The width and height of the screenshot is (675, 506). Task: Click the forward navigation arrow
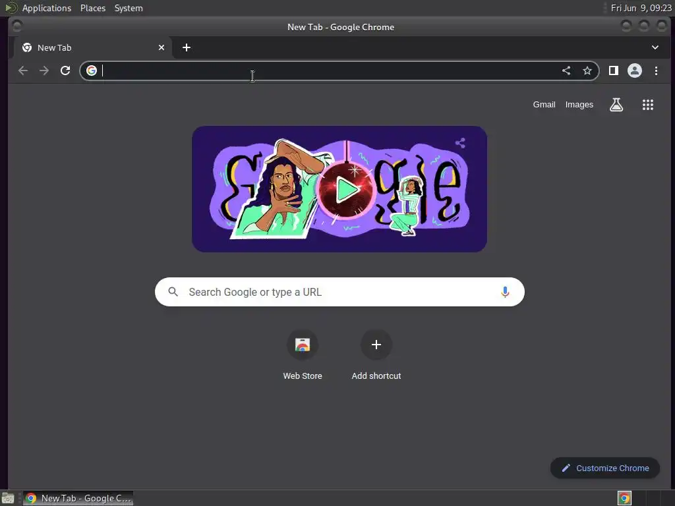pos(44,70)
